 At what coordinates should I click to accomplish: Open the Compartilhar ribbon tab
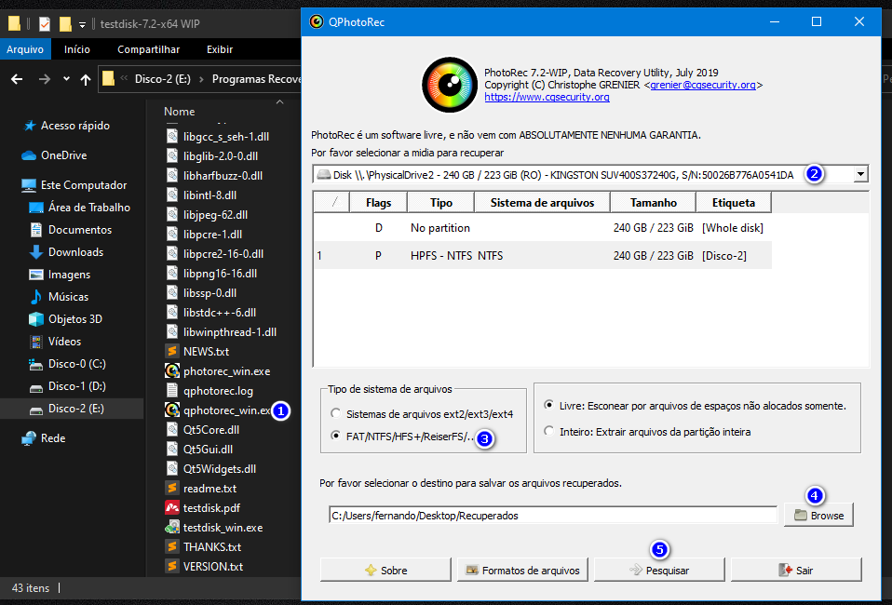pyautogui.click(x=148, y=49)
